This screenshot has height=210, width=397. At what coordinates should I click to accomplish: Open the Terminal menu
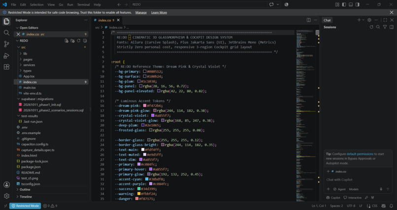pos(83,4)
